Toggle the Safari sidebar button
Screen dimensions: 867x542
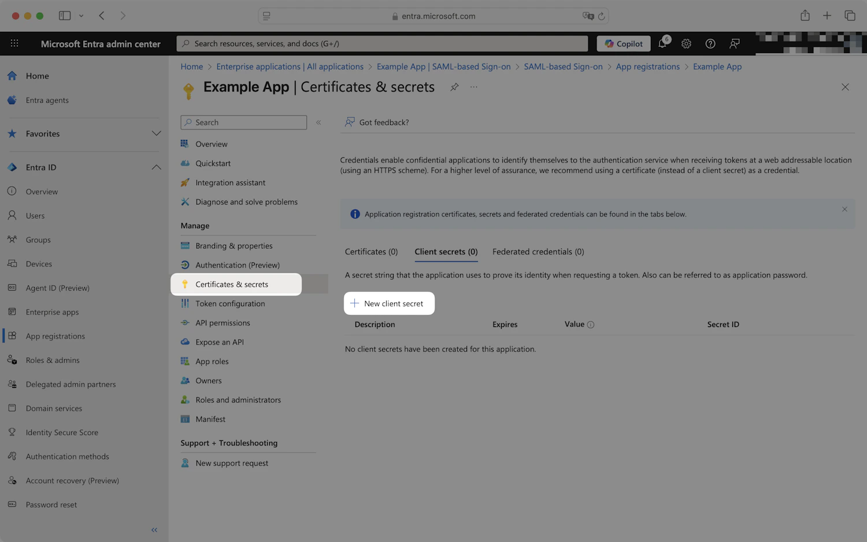(65, 16)
